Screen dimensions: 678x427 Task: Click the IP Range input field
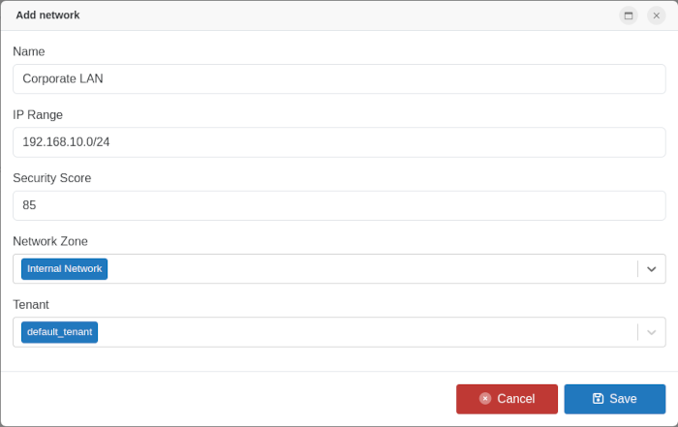[339, 142]
